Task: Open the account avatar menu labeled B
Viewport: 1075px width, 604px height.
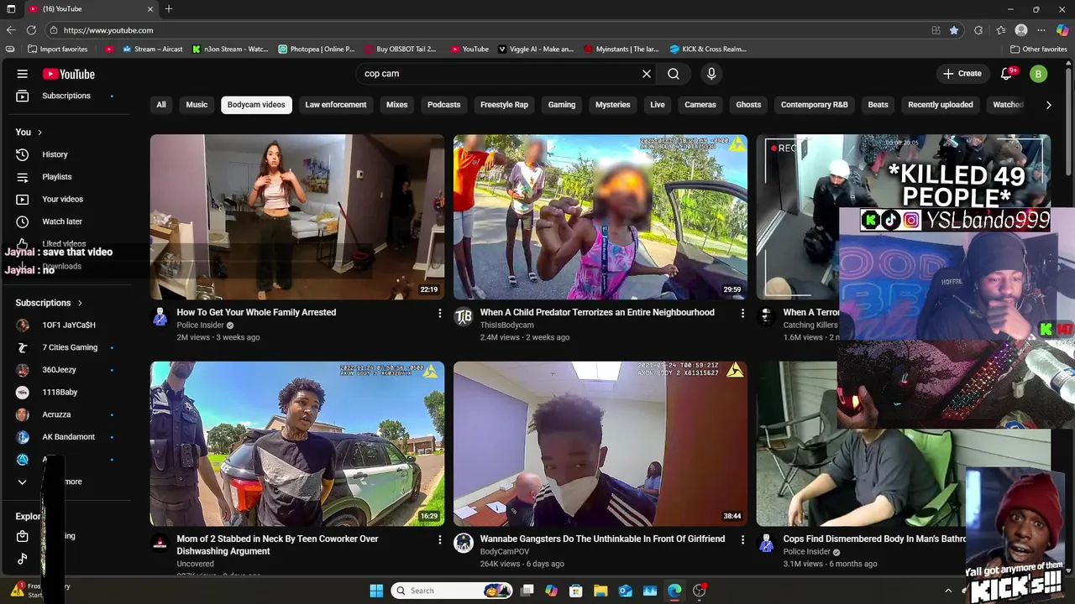Action: [x=1039, y=74]
